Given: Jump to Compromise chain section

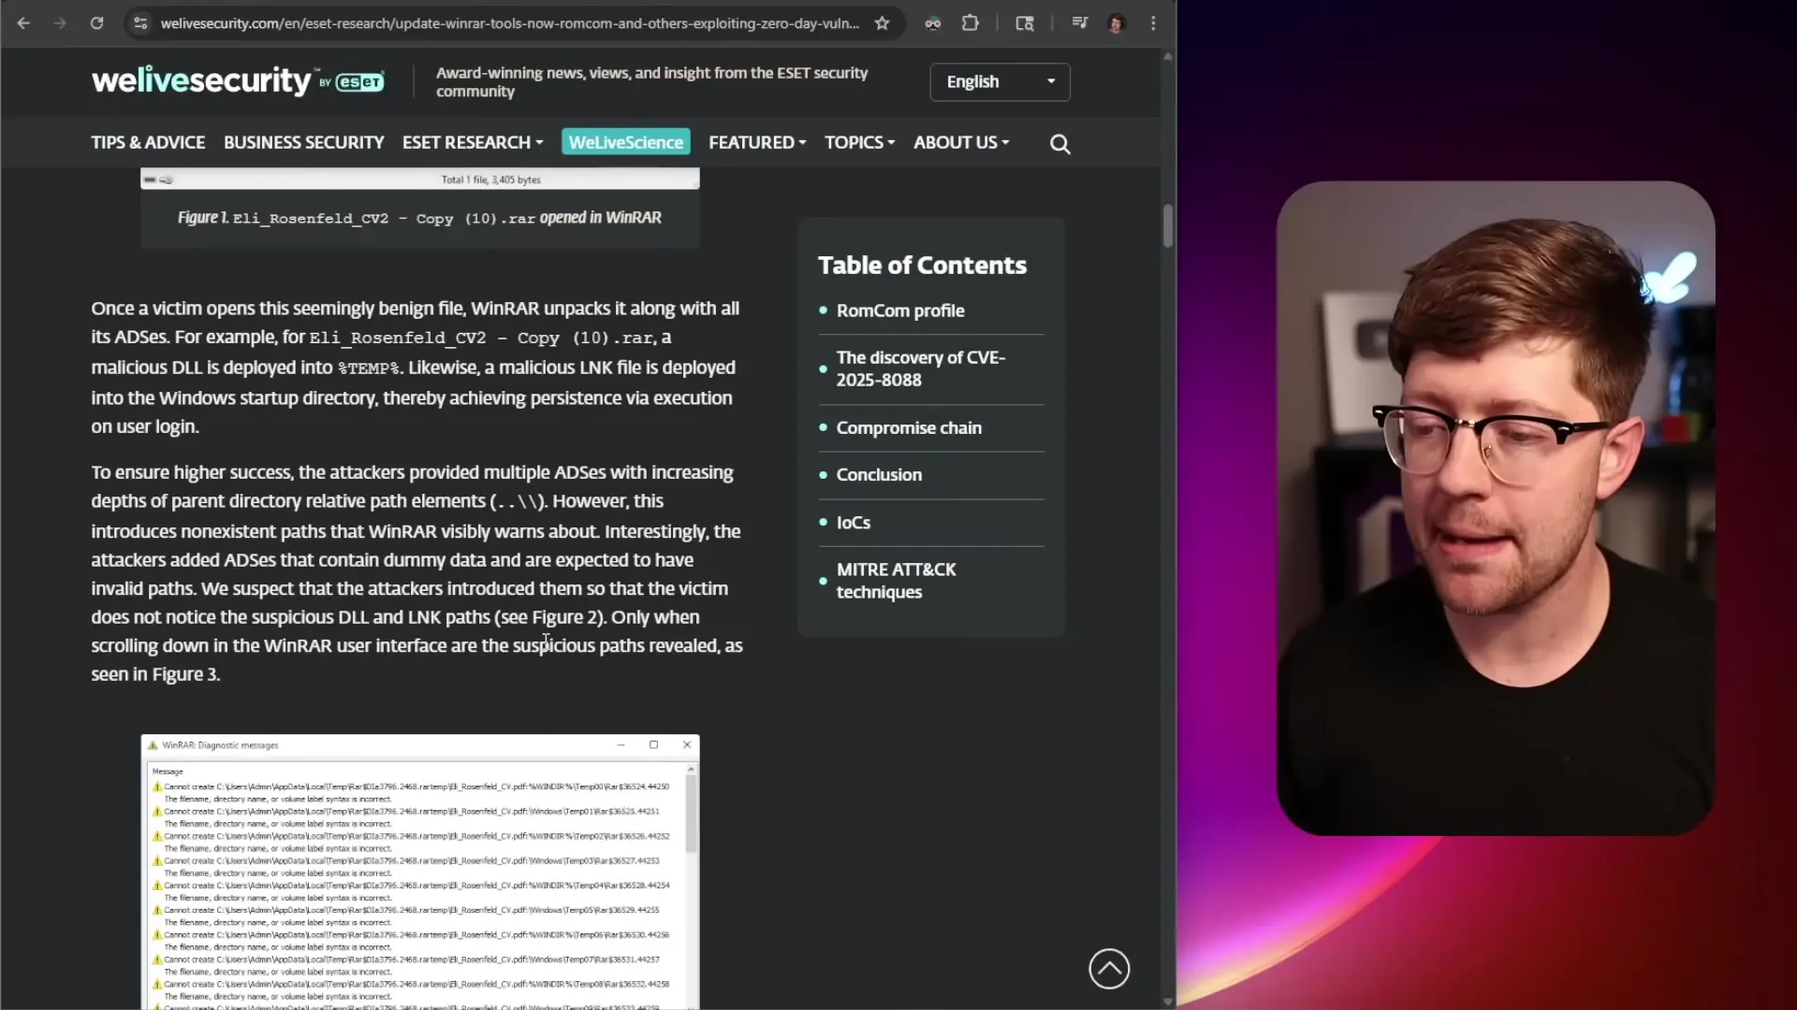Looking at the screenshot, I should pyautogui.click(x=909, y=427).
